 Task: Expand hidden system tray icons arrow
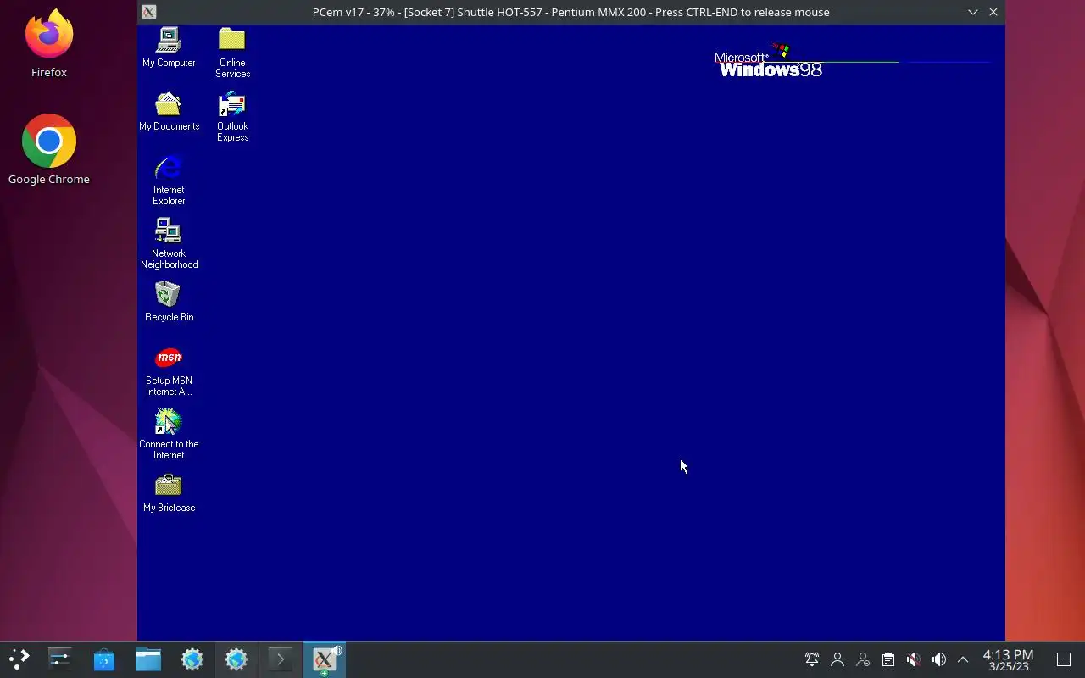point(963,659)
